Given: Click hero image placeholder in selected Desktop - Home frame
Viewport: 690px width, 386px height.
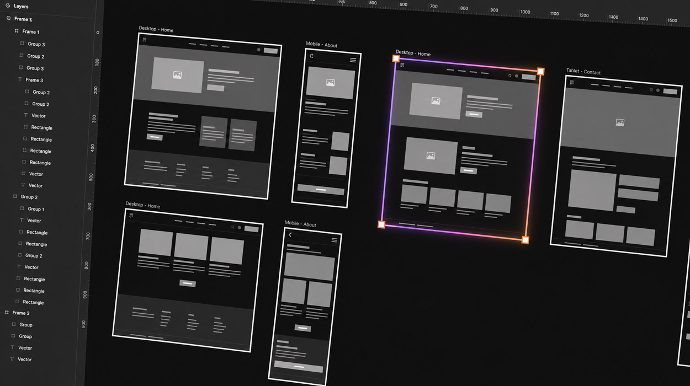Looking at the screenshot, I should pyautogui.click(x=436, y=101).
